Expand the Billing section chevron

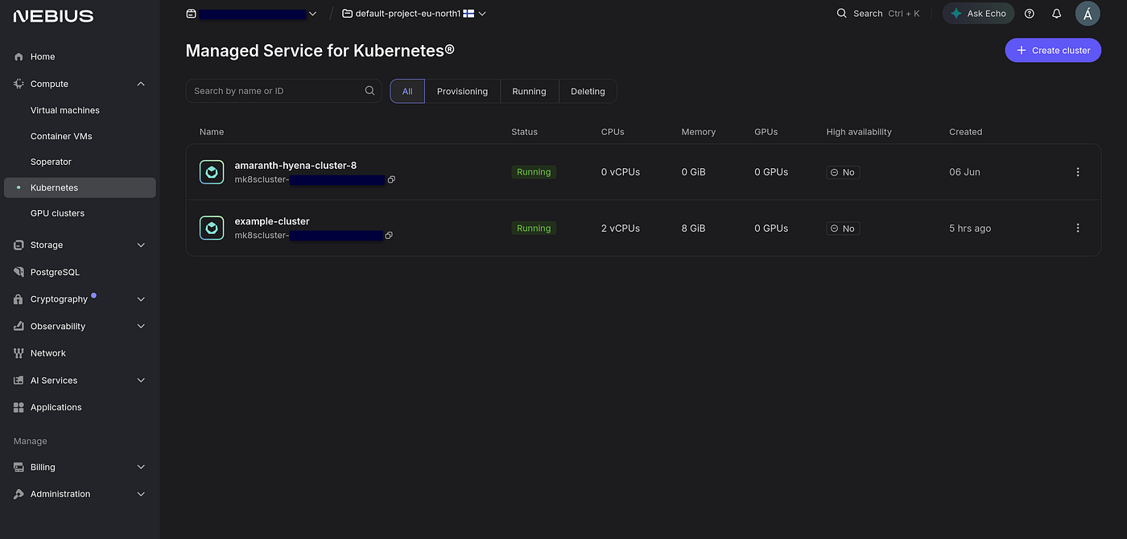(141, 467)
